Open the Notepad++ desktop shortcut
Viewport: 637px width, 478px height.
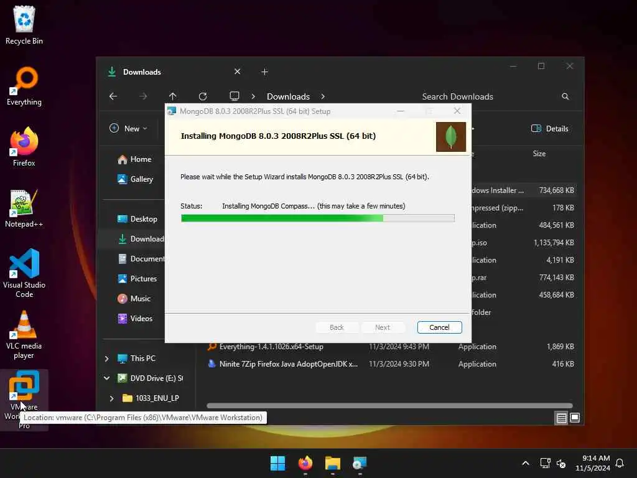pyautogui.click(x=24, y=208)
